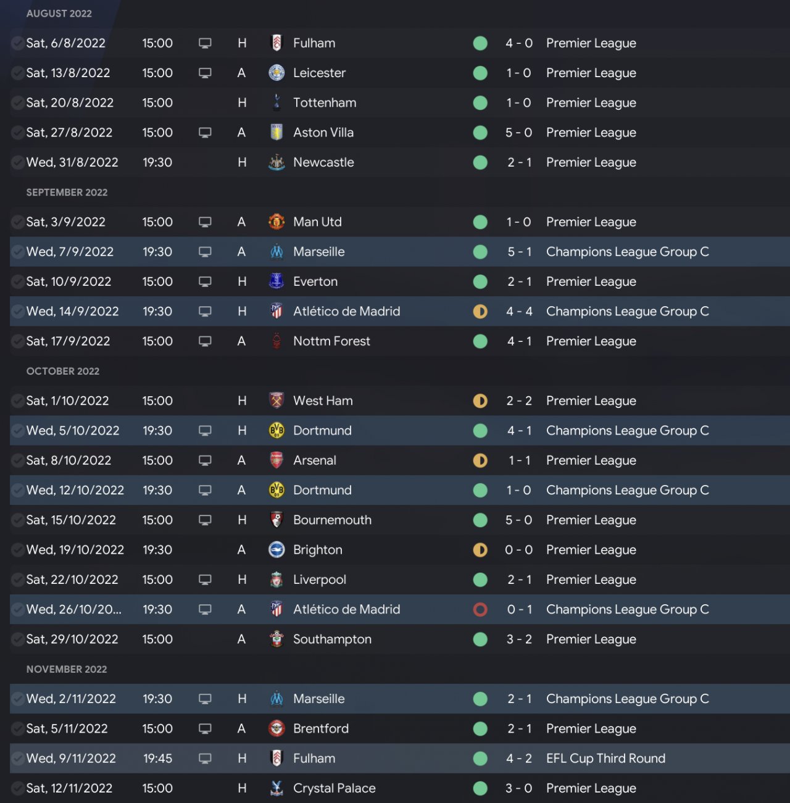
Task: Open EFL Cup Third Round competition link
Action: pos(605,759)
